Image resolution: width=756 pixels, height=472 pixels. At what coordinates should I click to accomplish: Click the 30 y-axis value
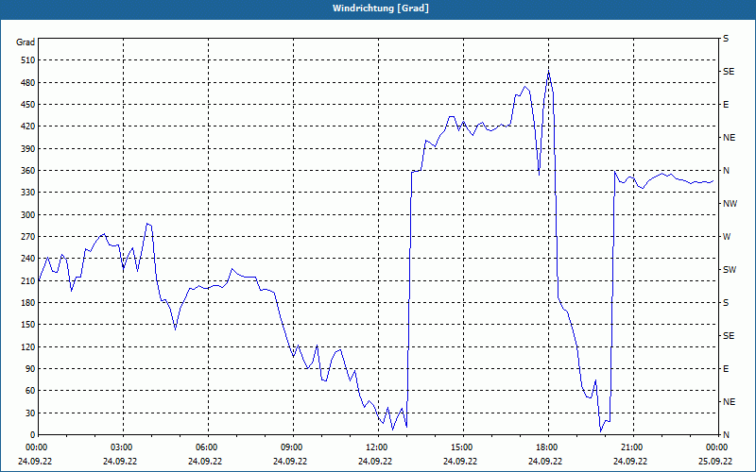point(30,413)
